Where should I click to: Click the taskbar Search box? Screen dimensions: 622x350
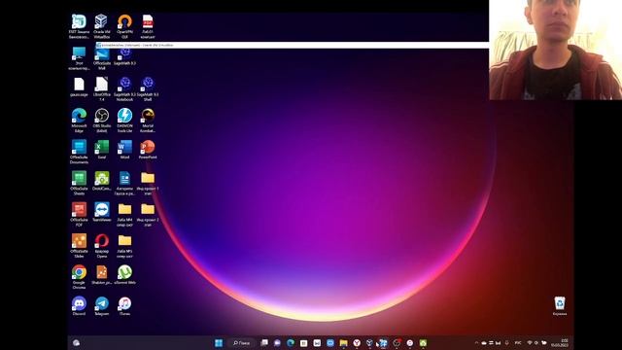click(x=242, y=343)
